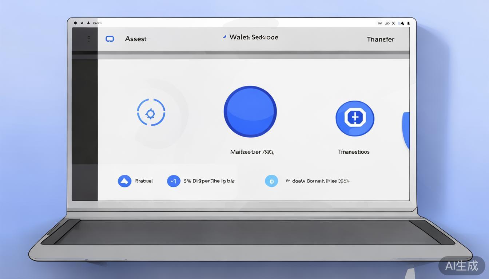489x279 pixels.
Task: Click the light blue coin icon
Action: [x=271, y=181]
